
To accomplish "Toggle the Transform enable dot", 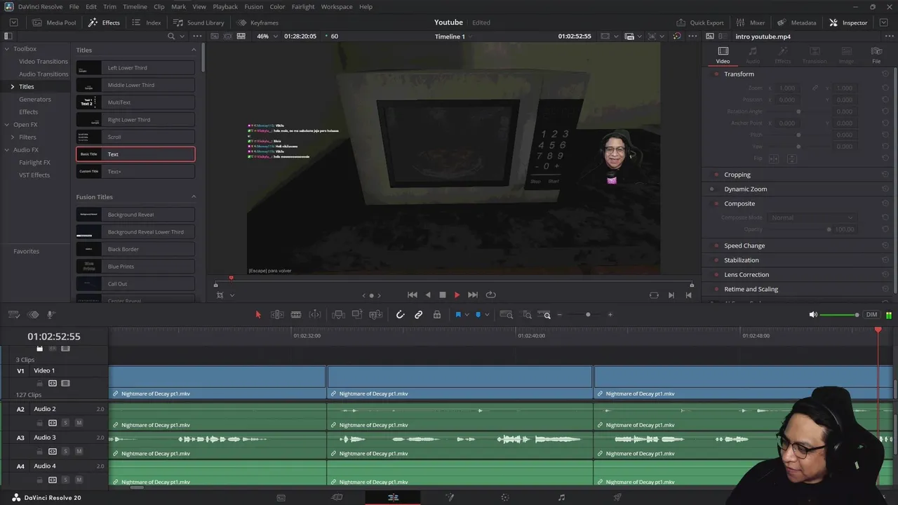I will point(716,74).
